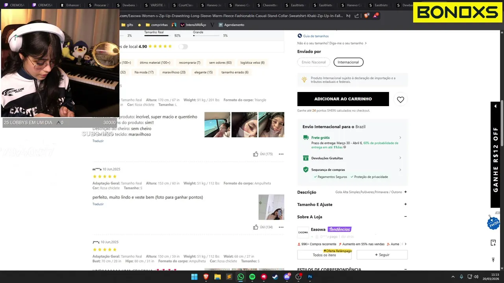Expand the Segurança de compras details arrow
504x283 pixels.
(400, 170)
